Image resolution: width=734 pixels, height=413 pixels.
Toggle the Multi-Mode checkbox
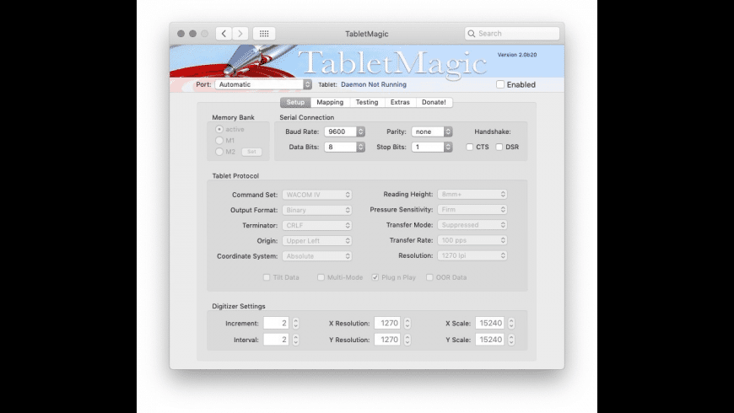click(321, 277)
